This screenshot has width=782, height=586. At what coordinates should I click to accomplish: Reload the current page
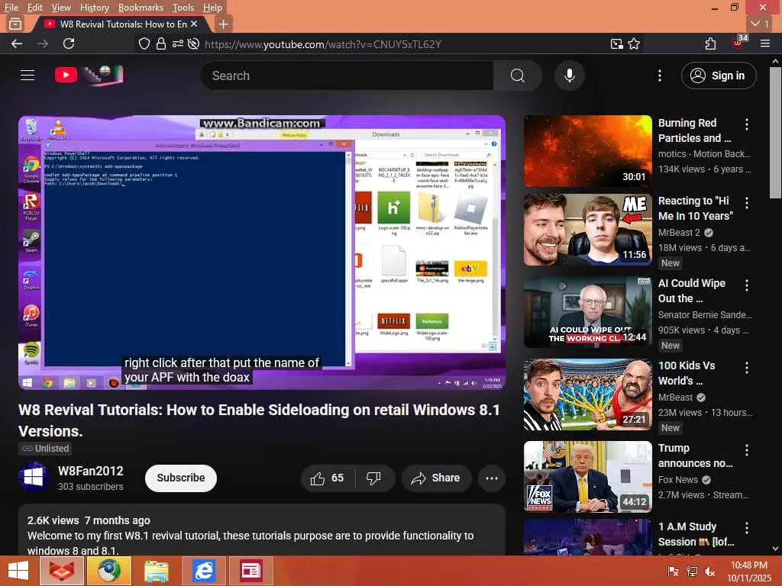click(69, 43)
